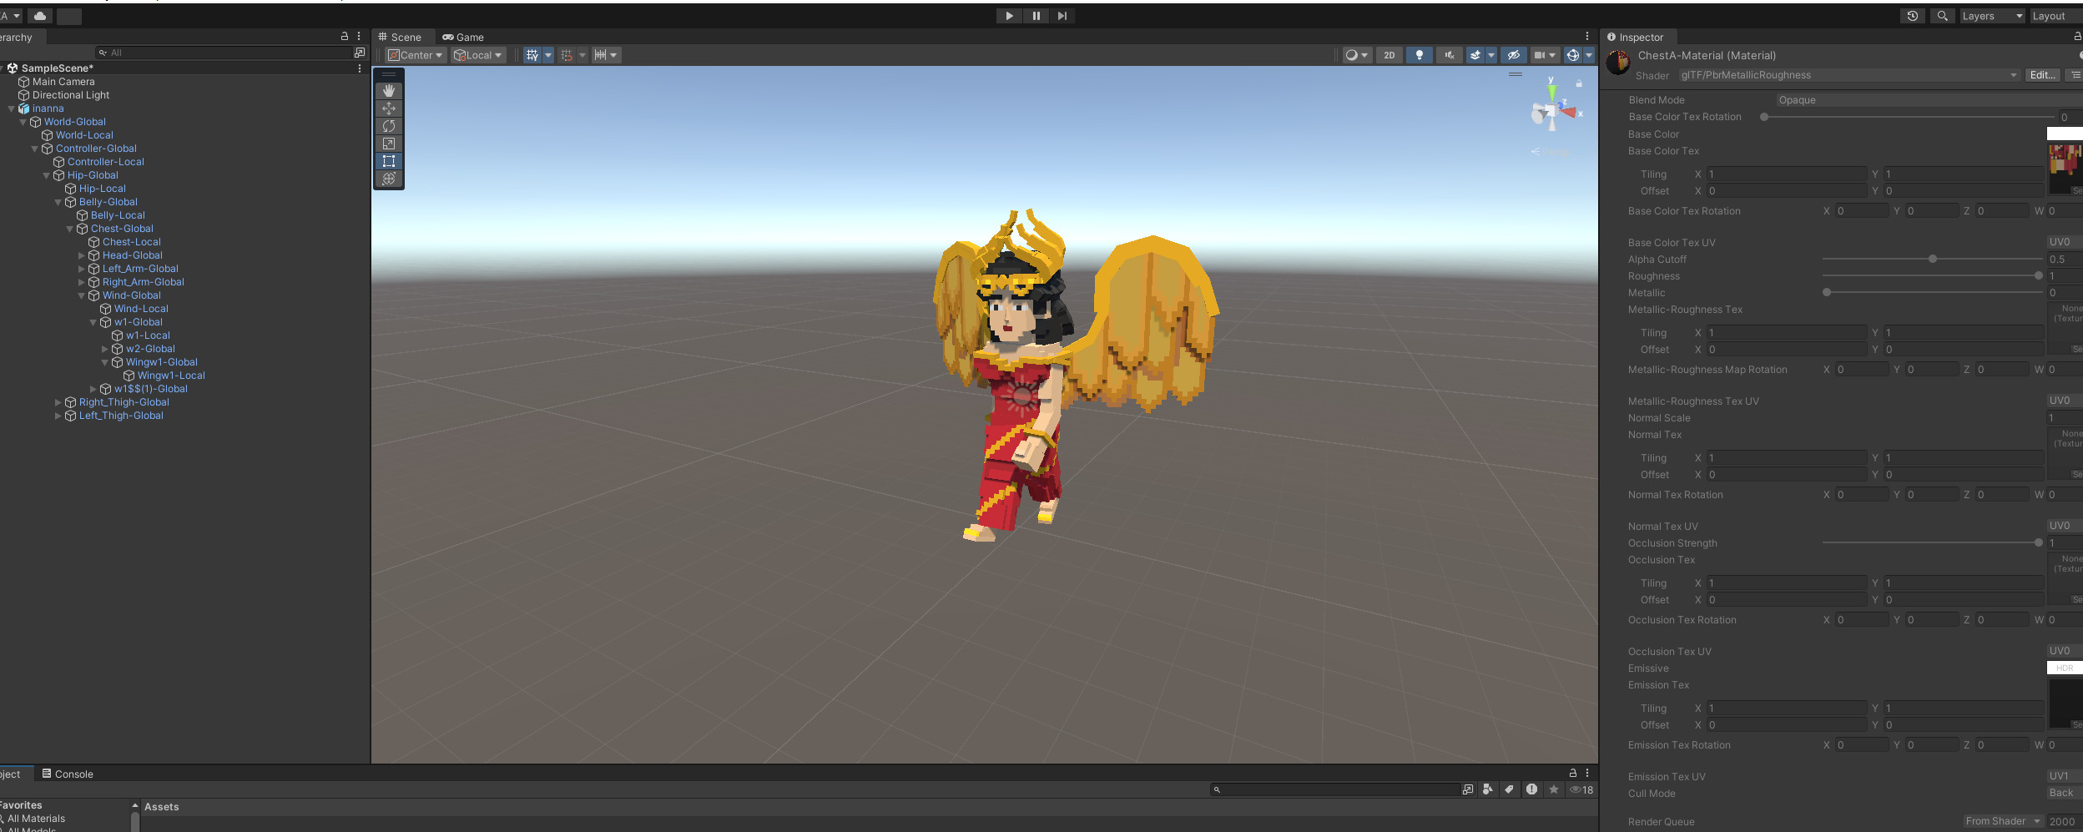This screenshot has height=832, width=2083.
Task: Select the Hand (View) tool
Action: [389, 90]
